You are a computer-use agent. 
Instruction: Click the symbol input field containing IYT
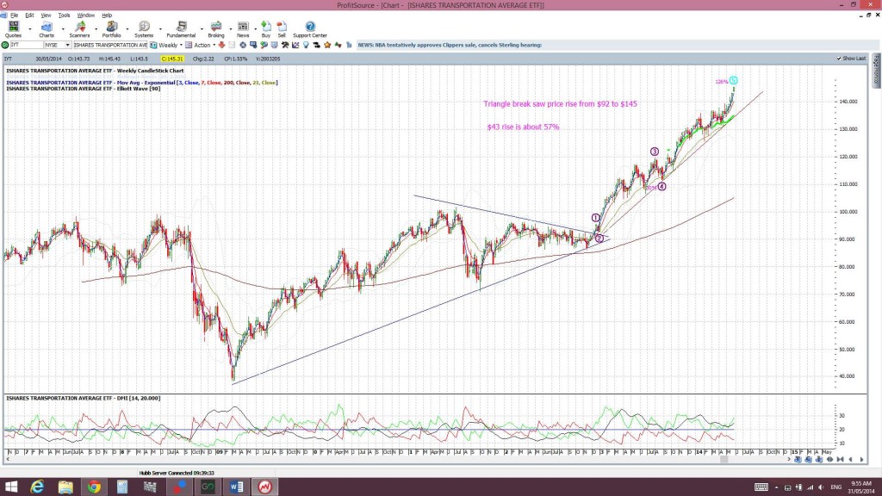click(x=27, y=45)
